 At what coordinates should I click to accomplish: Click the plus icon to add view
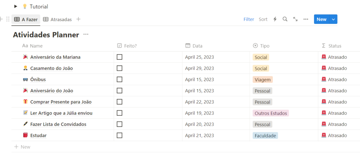(x=78, y=19)
